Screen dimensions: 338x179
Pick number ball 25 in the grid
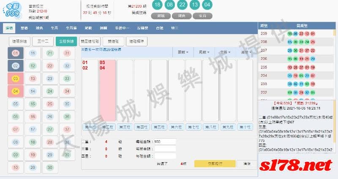tap(50, 104)
